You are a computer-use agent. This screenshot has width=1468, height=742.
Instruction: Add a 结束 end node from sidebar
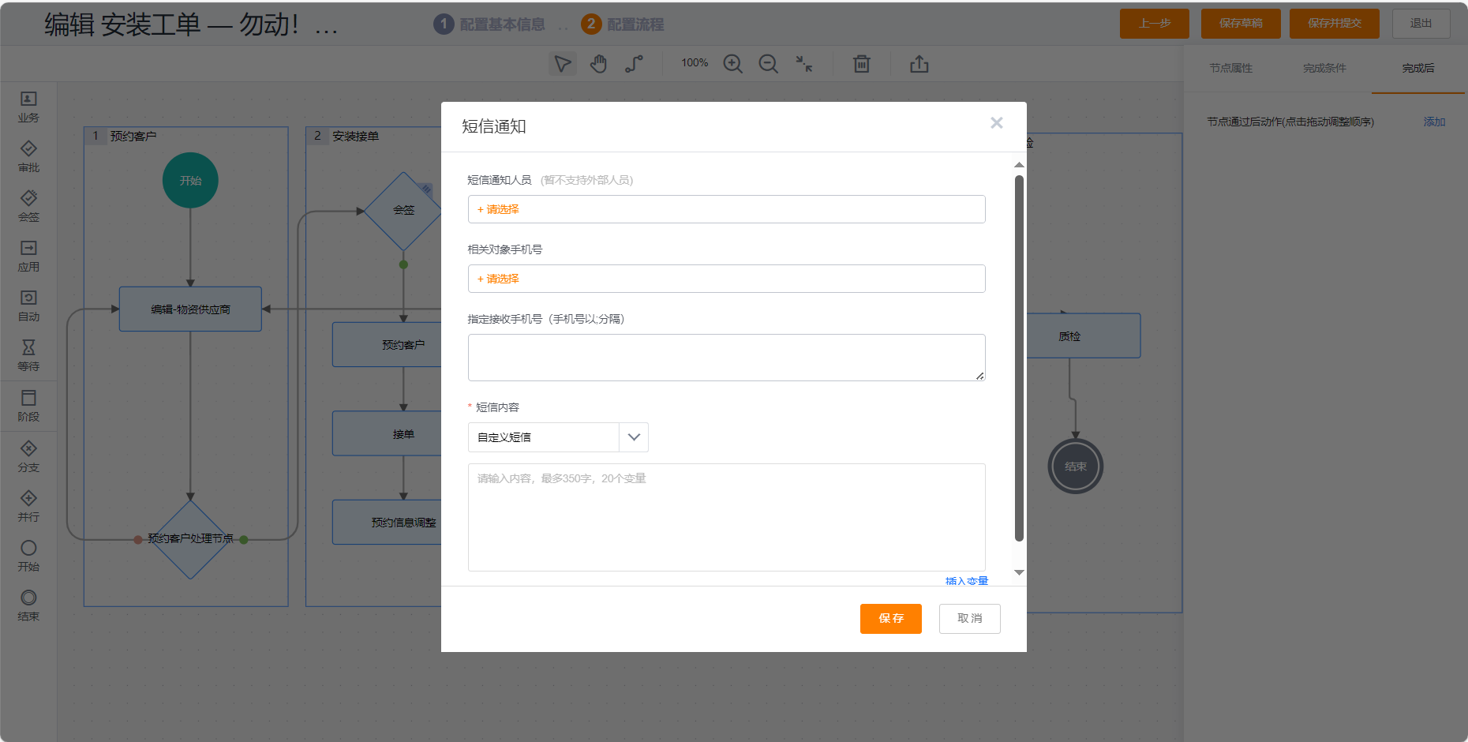pos(28,606)
